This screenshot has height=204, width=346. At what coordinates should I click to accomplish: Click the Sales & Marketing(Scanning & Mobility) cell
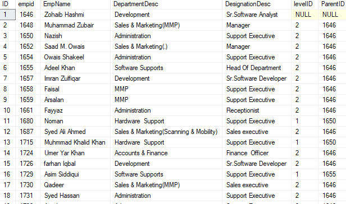[166, 132]
